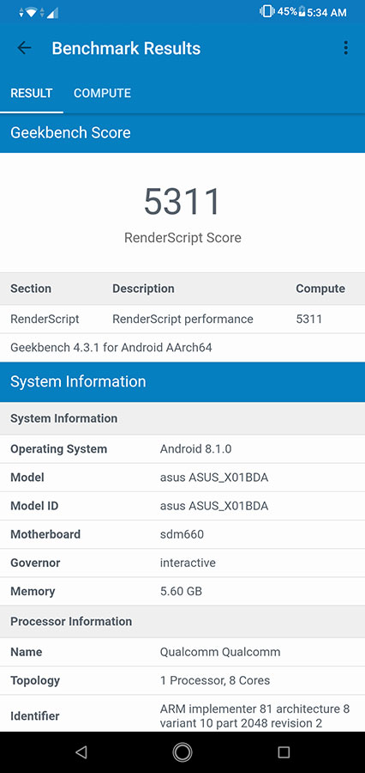This screenshot has width=365, height=773.
Task: Tap the Android recent apps square
Action: click(284, 752)
